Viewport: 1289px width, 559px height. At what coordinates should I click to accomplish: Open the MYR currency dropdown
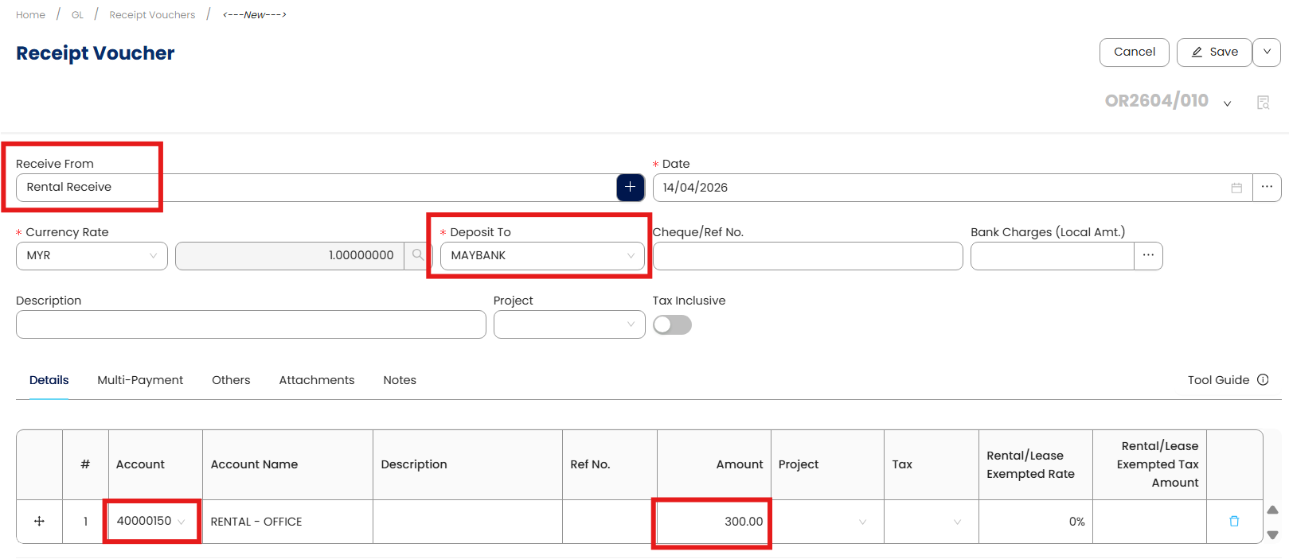(x=92, y=255)
